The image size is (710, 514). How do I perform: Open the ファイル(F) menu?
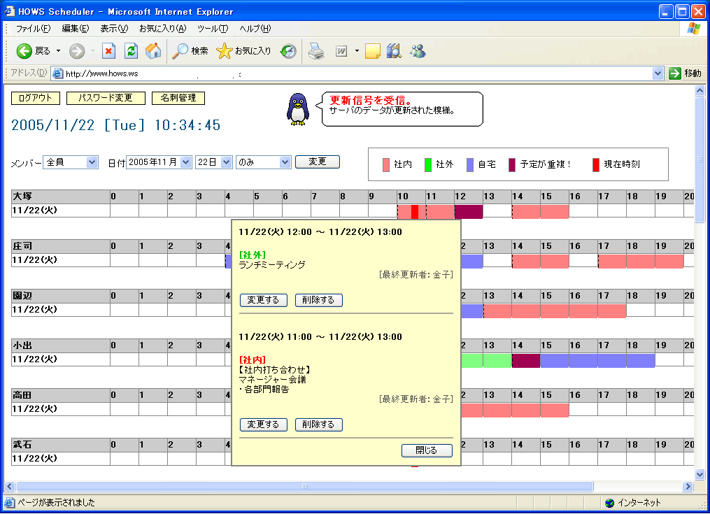coord(33,29)
